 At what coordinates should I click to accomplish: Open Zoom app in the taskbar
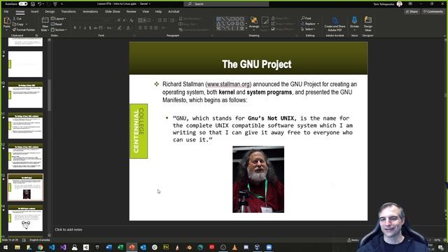[x=269, y=247]
